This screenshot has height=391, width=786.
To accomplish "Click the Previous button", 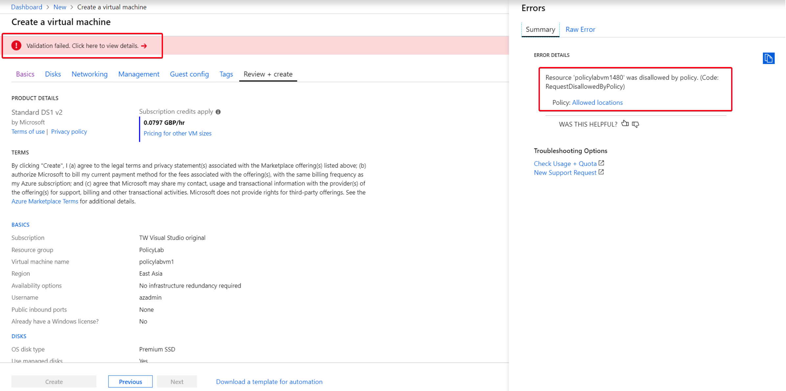I will click(130, 381).
